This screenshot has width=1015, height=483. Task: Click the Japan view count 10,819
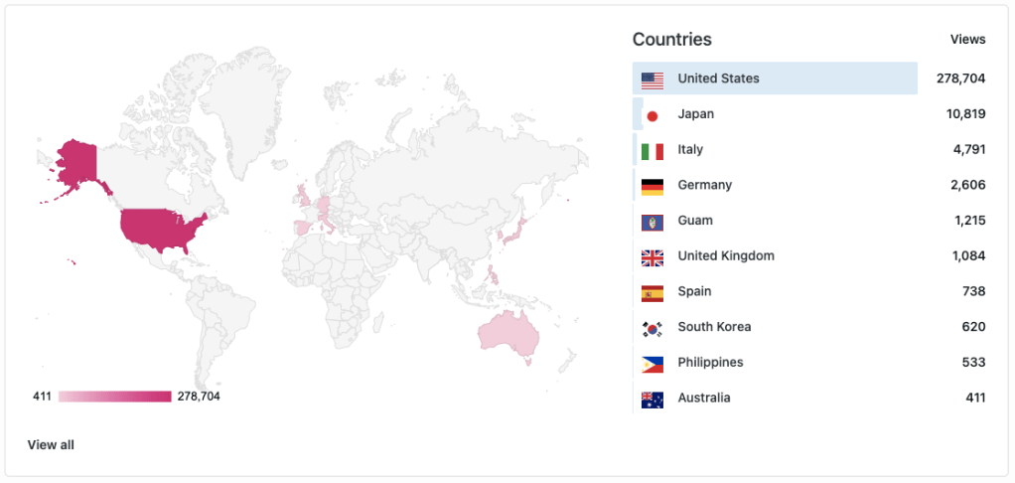[x=965, y=114]
